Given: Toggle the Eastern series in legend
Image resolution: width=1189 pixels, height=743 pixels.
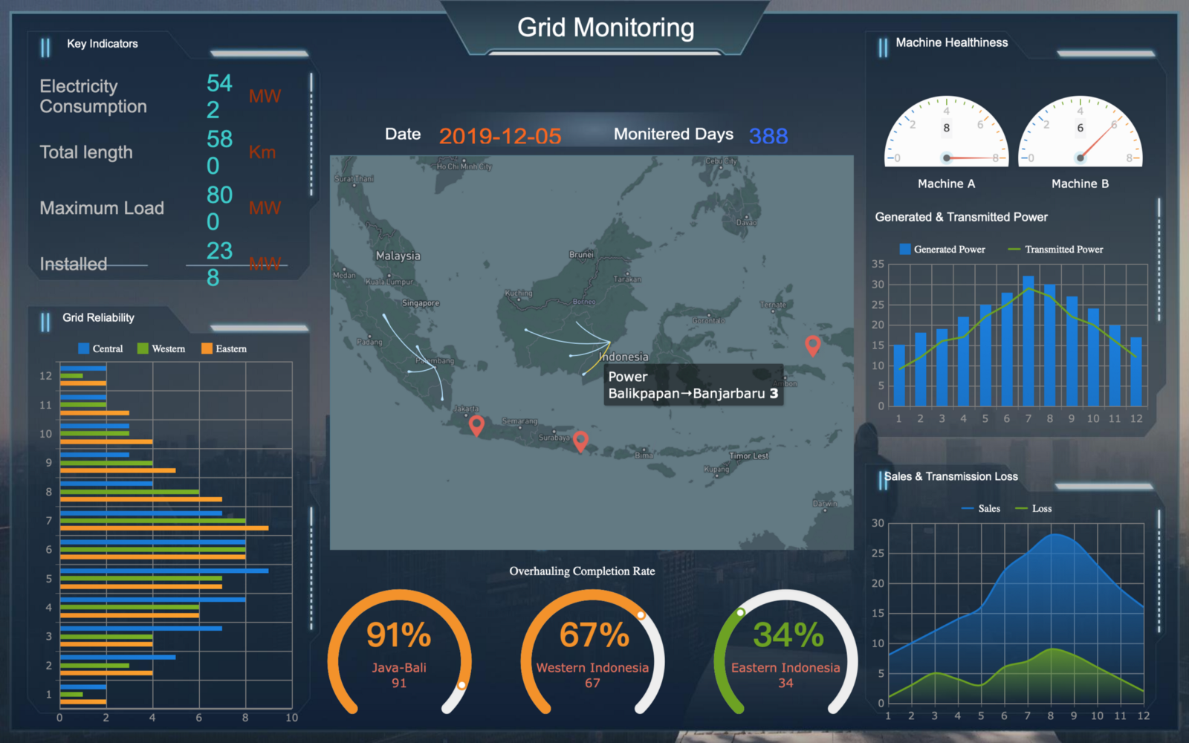Looking at the screenshot, I should [x=224, y=348].
